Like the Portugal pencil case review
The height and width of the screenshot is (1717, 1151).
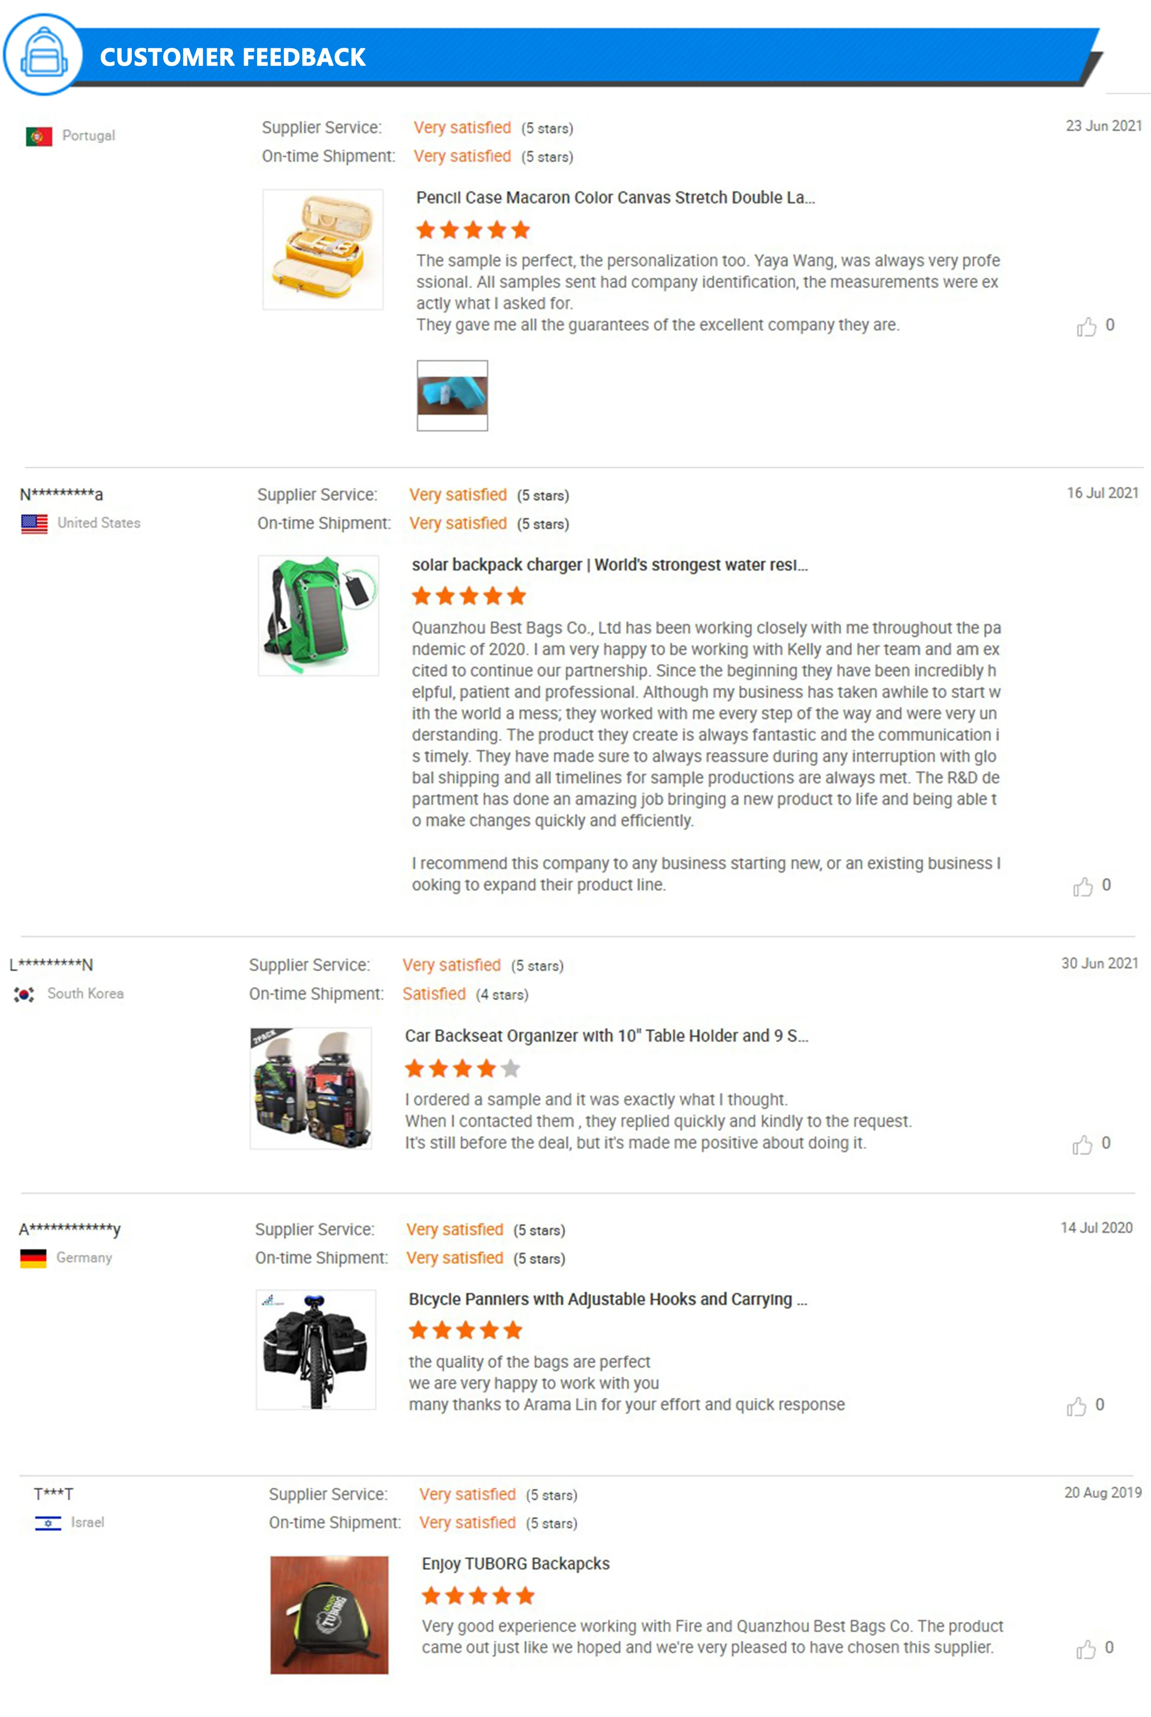point(1086,327)
